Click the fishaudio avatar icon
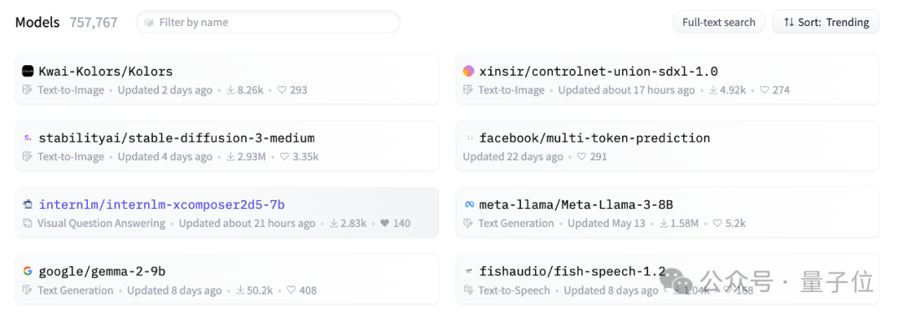 468,271
